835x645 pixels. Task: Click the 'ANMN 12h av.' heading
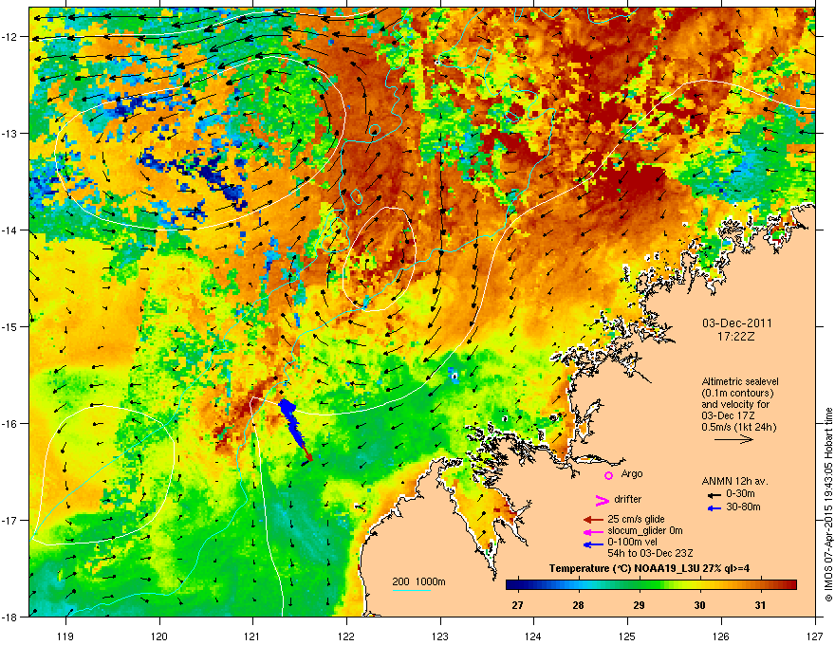734,481
